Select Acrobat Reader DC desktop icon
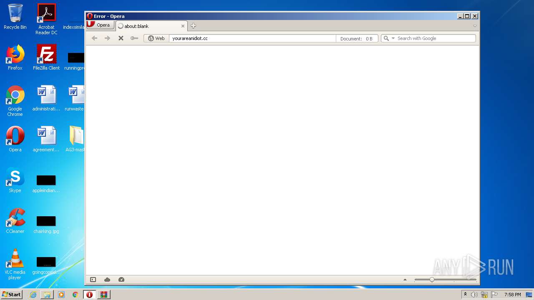 pyautogui.click(x=46, y=19)
